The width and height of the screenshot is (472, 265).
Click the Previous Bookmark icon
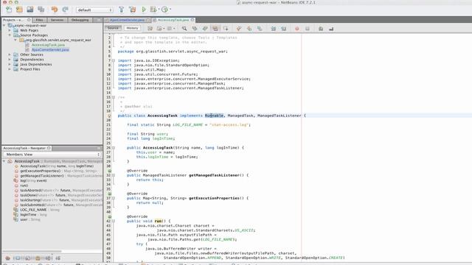click(x=239, y=29)
